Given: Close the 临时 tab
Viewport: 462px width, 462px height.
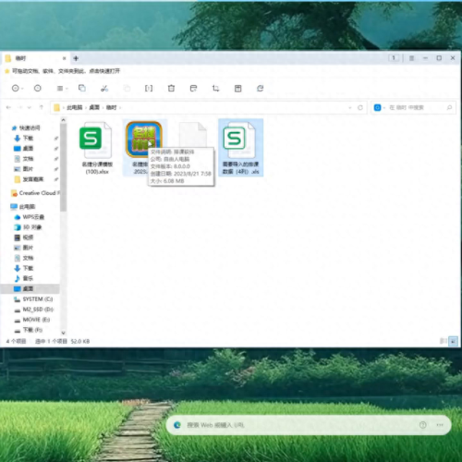Looking at the screenshot, I should [65, 58].
